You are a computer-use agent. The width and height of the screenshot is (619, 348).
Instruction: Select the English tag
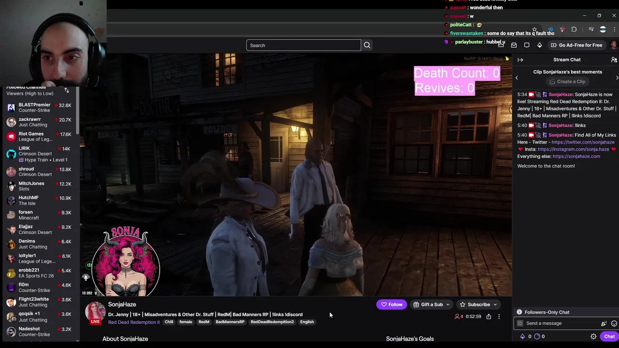[x=307, y=322]
